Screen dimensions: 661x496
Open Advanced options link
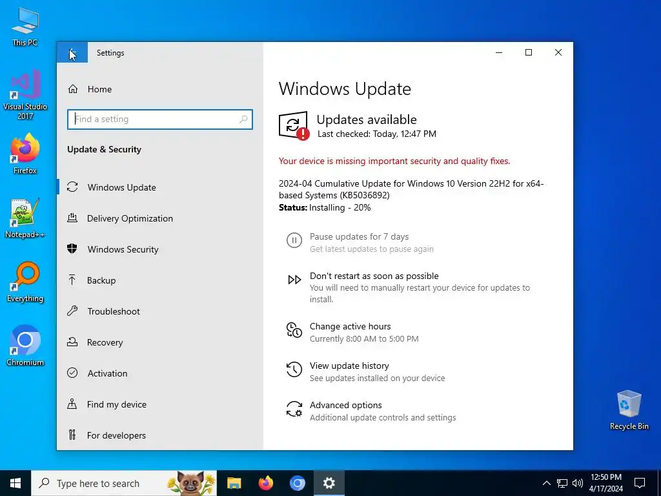pyautogui.click(x=346, y=405)
